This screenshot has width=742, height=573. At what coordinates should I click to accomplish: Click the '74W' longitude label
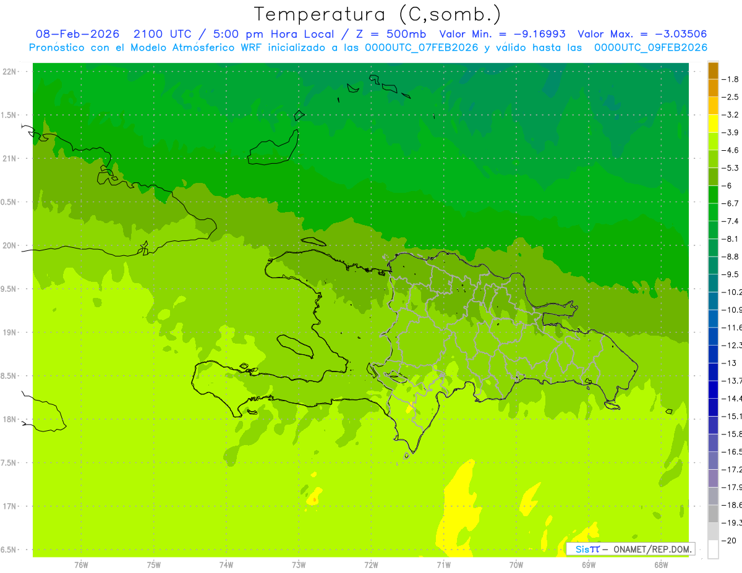tap(226, 565)
